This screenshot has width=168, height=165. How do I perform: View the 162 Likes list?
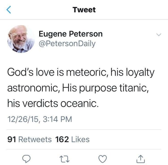click(x=72, y=139)
